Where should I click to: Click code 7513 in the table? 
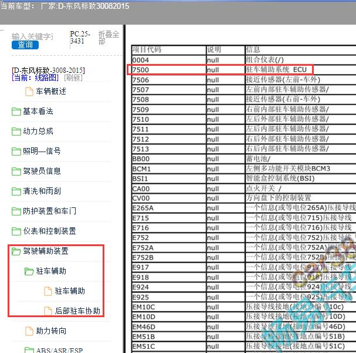click(x=141, y=149)
